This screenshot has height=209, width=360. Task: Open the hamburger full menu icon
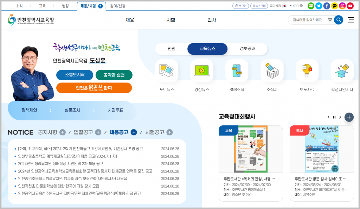[351, 20]
